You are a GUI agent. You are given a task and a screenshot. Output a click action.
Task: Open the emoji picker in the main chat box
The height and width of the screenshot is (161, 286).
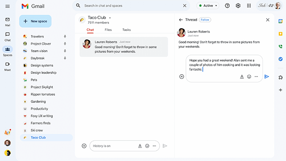[147, 146]
